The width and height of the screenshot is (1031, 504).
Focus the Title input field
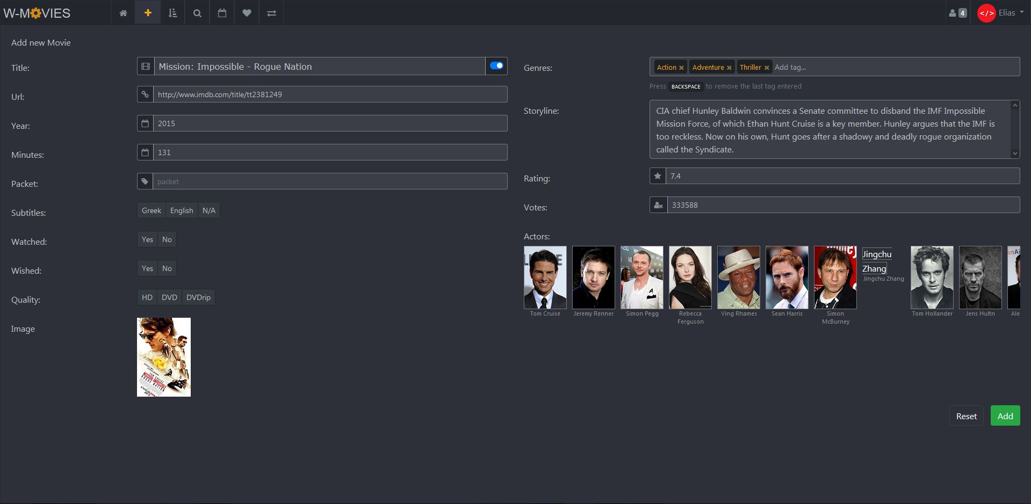coord(320,67)
